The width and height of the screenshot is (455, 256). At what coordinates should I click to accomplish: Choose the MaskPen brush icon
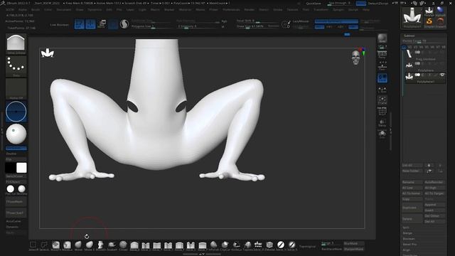coord(55,245)
